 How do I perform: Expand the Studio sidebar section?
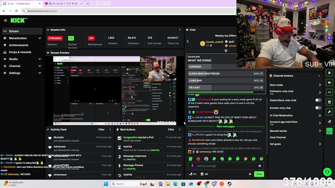click(40, 59)
